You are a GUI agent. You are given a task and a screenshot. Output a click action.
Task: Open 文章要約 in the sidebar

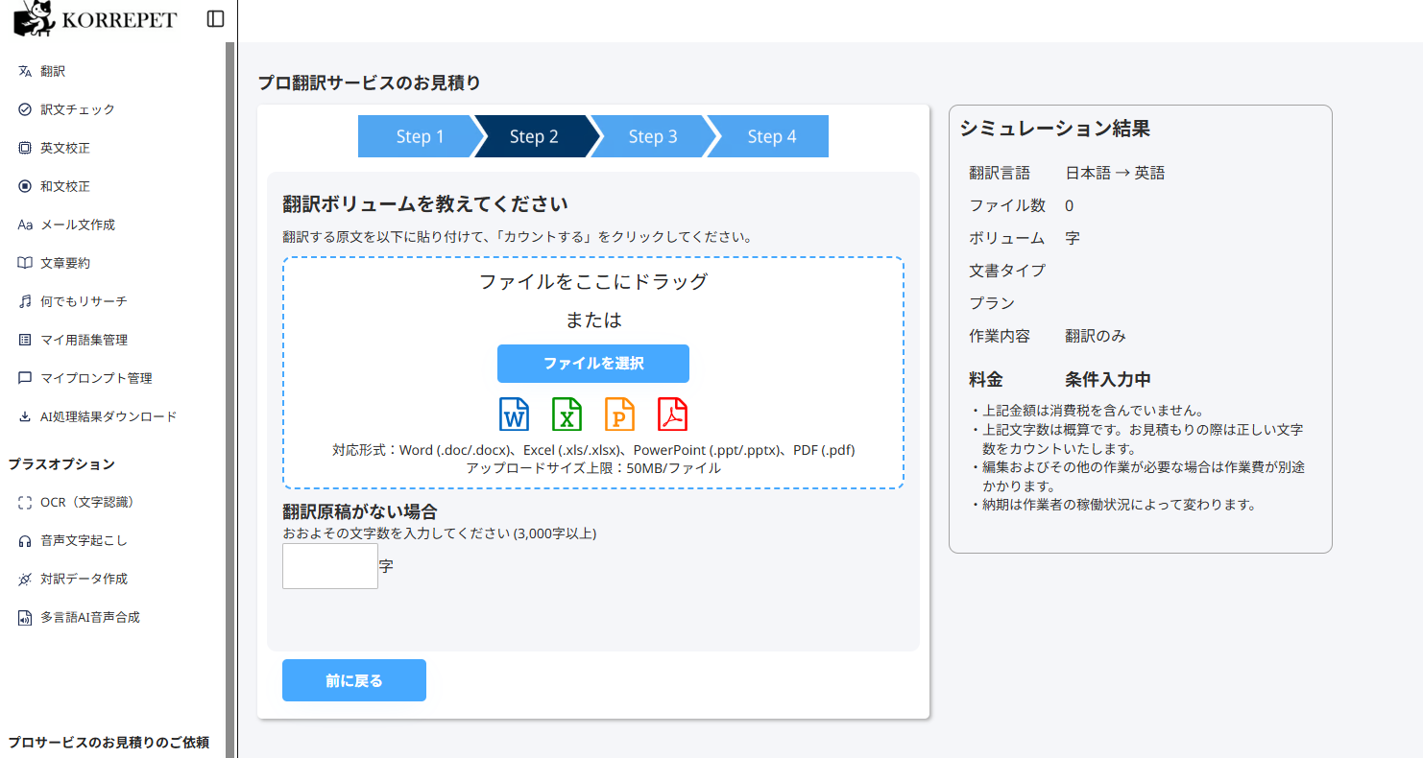[x=65, y=263]
